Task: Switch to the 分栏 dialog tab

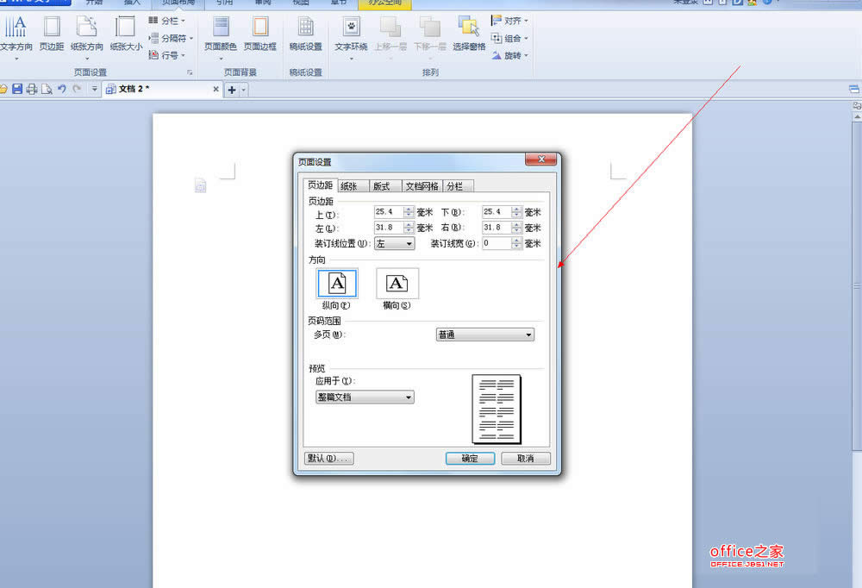Action: pos(458,186)
